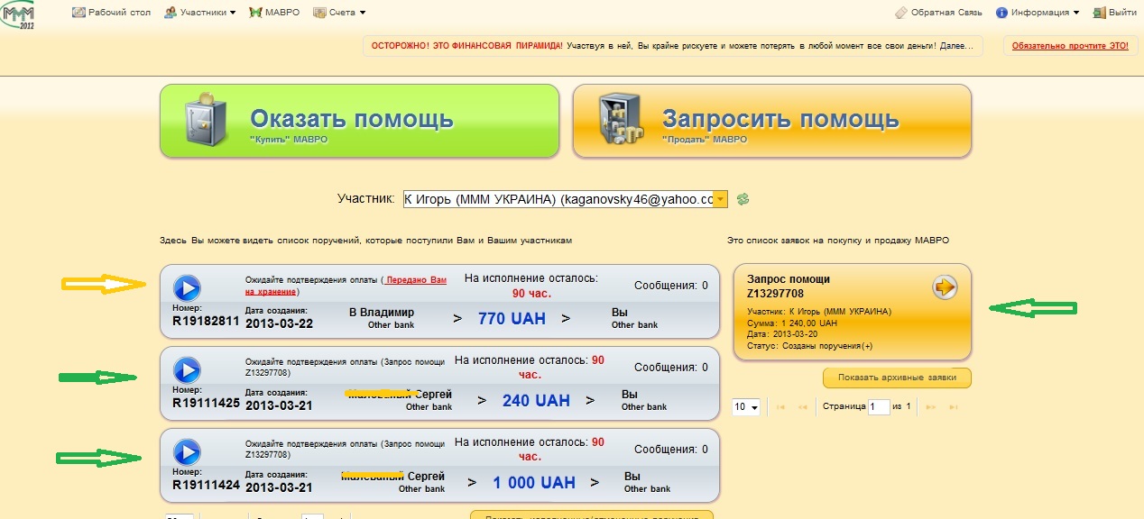Refresh the participant list with the green arrows icon
The width and height of the screenshot is (1144, 519).
(x=743, y=199)
